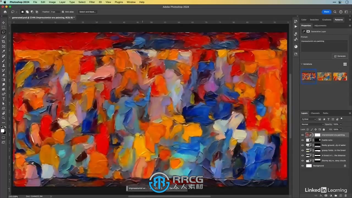Open the Layers panel menu

tap(350, 113)
